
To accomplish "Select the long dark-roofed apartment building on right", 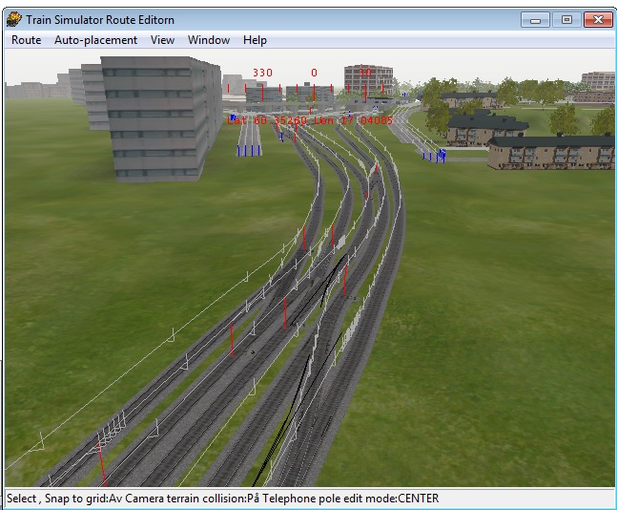I will pos(550,152).
